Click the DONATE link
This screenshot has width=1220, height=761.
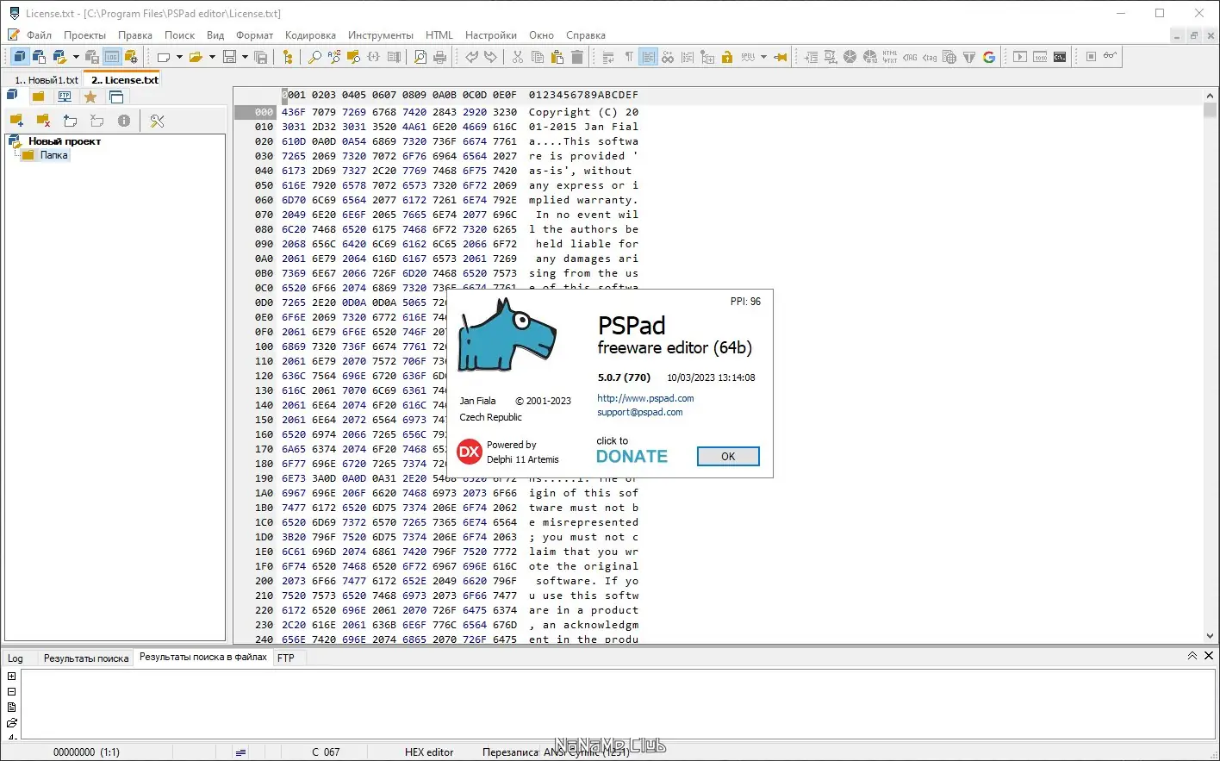coord(632,457)
